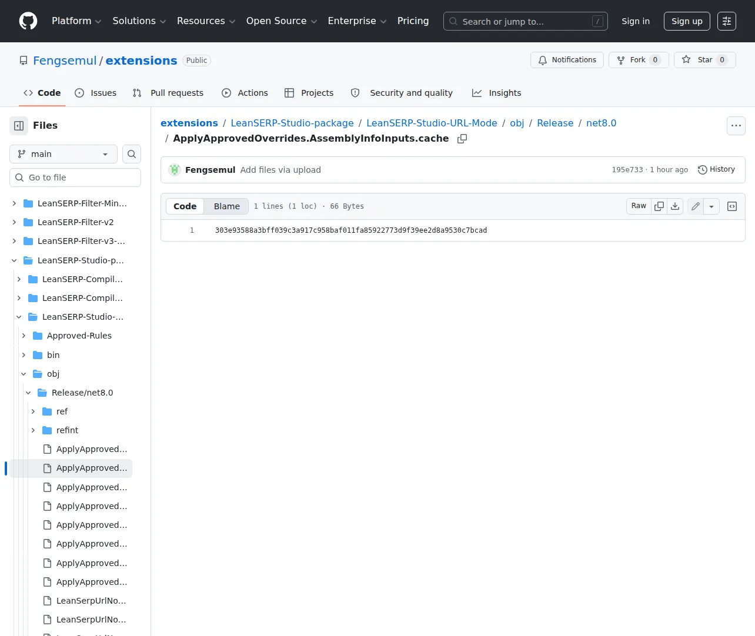Edit this file pencil icon

click(x=696, y=206)
